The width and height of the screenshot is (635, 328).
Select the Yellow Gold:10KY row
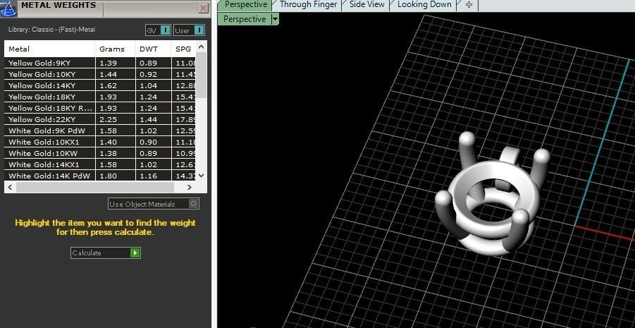click(100, 74)
